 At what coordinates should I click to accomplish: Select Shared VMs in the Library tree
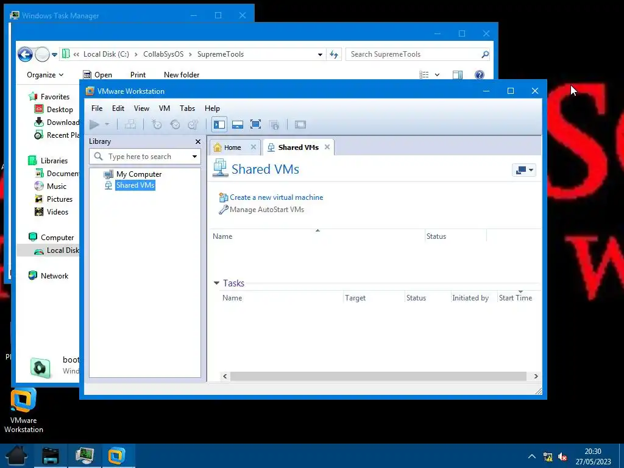coord(135,185)
